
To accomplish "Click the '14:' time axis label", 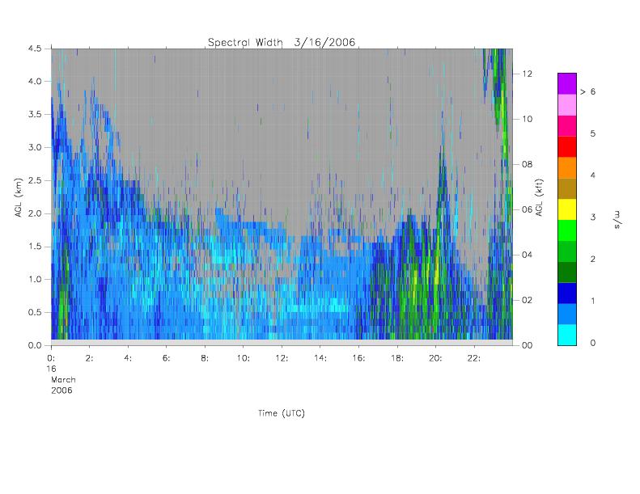I will (320, 358).
